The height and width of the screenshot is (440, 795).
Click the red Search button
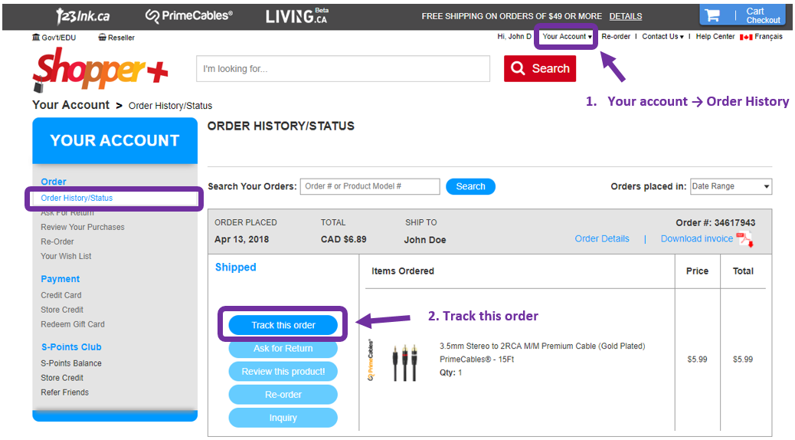click(540, 68)
